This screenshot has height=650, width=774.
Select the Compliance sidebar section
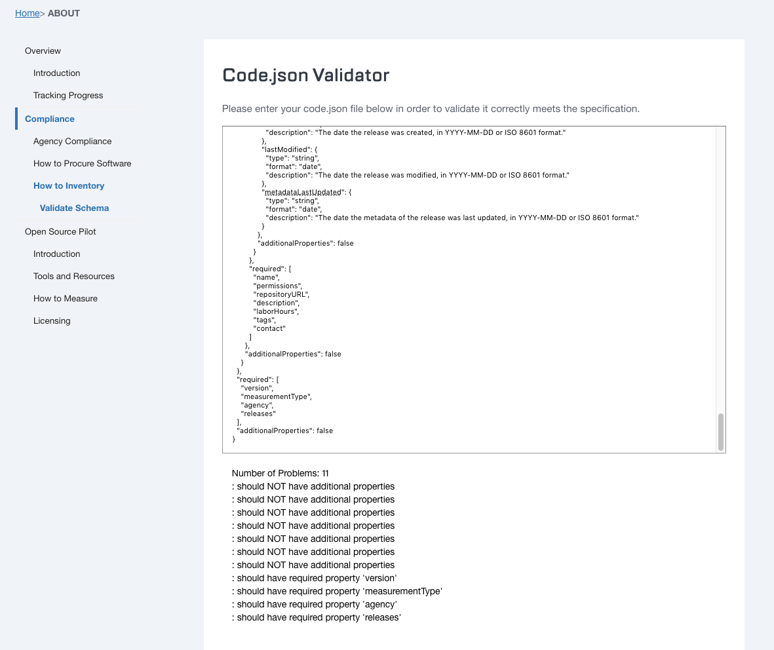point(50,119)
